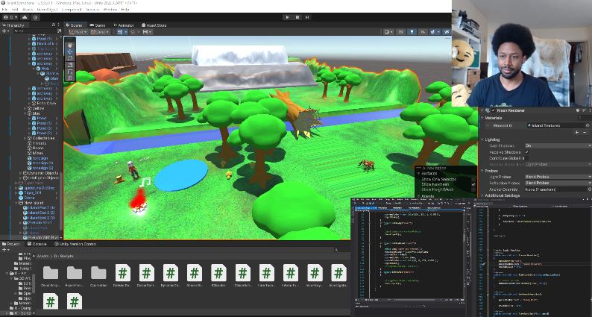Disable the Mesh Renderer component checkbox
The width and height of the screenshot is (592, 317).
(494, 110)
